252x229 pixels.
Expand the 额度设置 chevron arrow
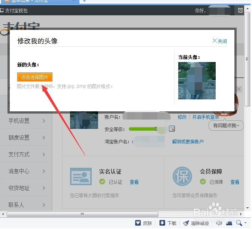(44, 137)
